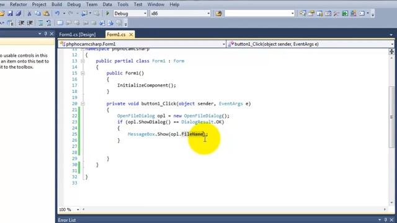Screen dimensions: 397x223
Task: Open the active files list dropdown arrow
Action: (391, 35)
